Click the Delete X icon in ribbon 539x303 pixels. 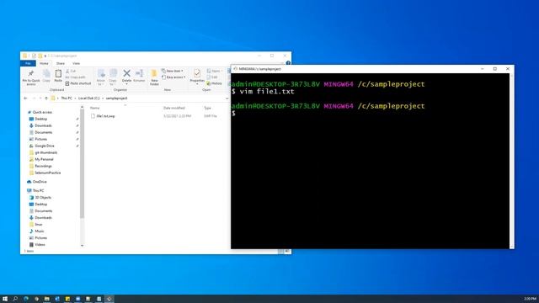point(126,73)
